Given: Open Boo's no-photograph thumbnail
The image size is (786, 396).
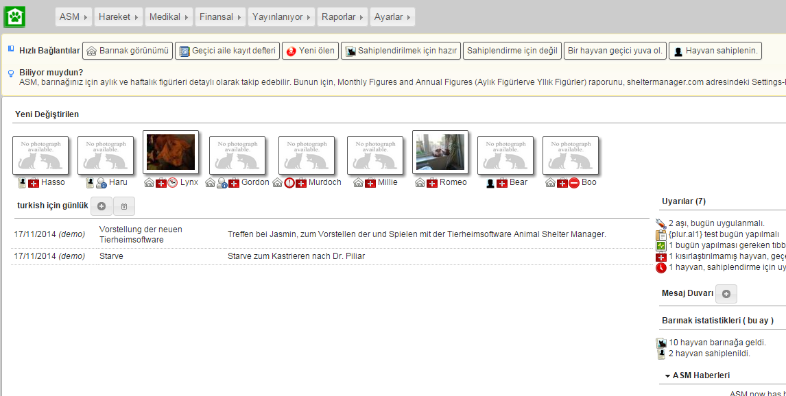Looking at the screenshot, I should [x=571, y=156].
